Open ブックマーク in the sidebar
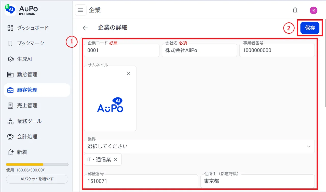Image resolution: width=326 pixels, height=192 pixels. (x=37, y=43)
